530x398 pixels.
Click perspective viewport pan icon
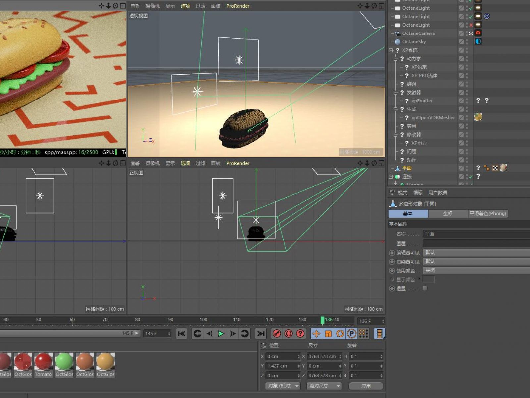pyautogui.click(x=360, y=6)
